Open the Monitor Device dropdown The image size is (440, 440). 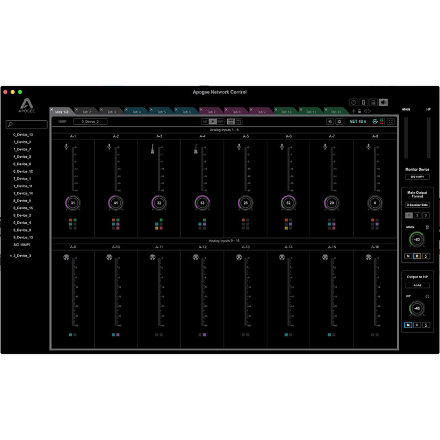[x=417, y=177]
